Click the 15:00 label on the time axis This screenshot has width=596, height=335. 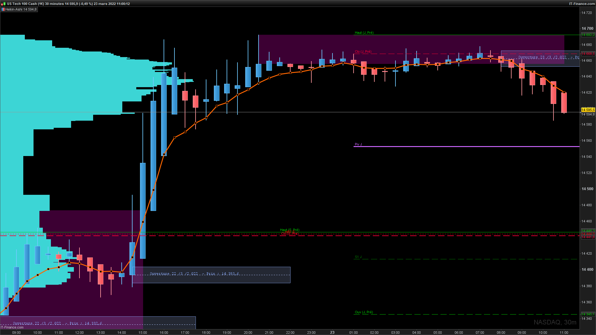click(x=143, y=333)
